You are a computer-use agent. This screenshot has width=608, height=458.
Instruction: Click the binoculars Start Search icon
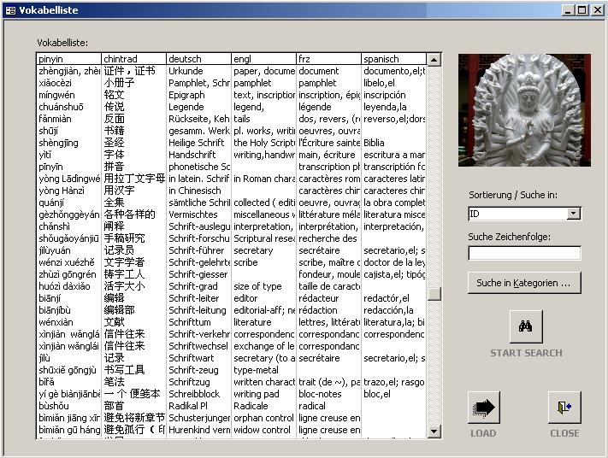point(525,326)
